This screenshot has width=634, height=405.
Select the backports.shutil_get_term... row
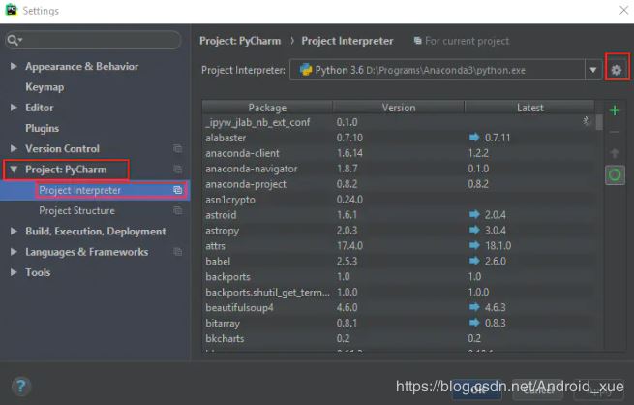[399, 292]
